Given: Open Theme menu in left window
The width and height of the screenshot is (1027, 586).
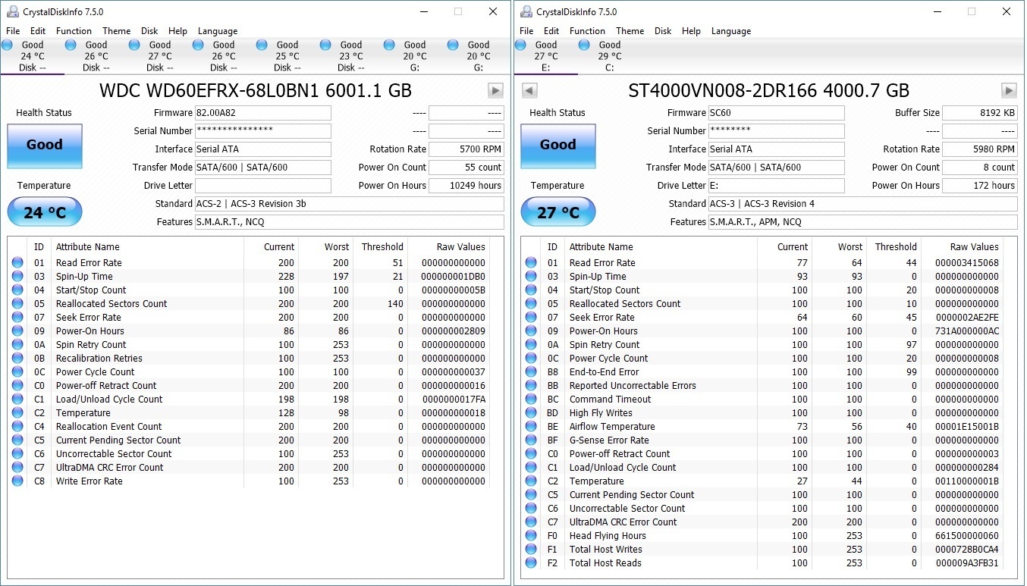Looking at the screenshot, I should (117, 31).
